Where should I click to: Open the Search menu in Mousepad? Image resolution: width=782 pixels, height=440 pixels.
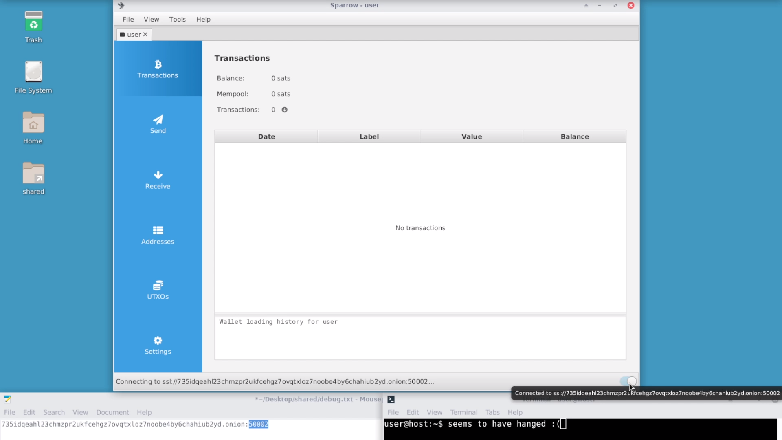(x=54, y=412)
